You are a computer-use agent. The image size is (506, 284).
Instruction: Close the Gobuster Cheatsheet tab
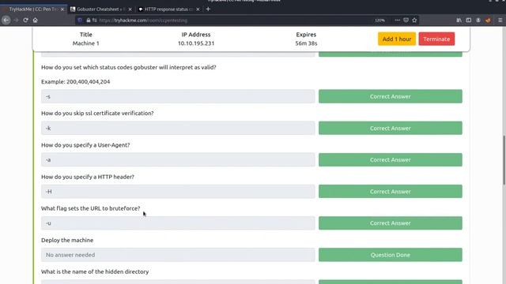(x=130, y=9)
